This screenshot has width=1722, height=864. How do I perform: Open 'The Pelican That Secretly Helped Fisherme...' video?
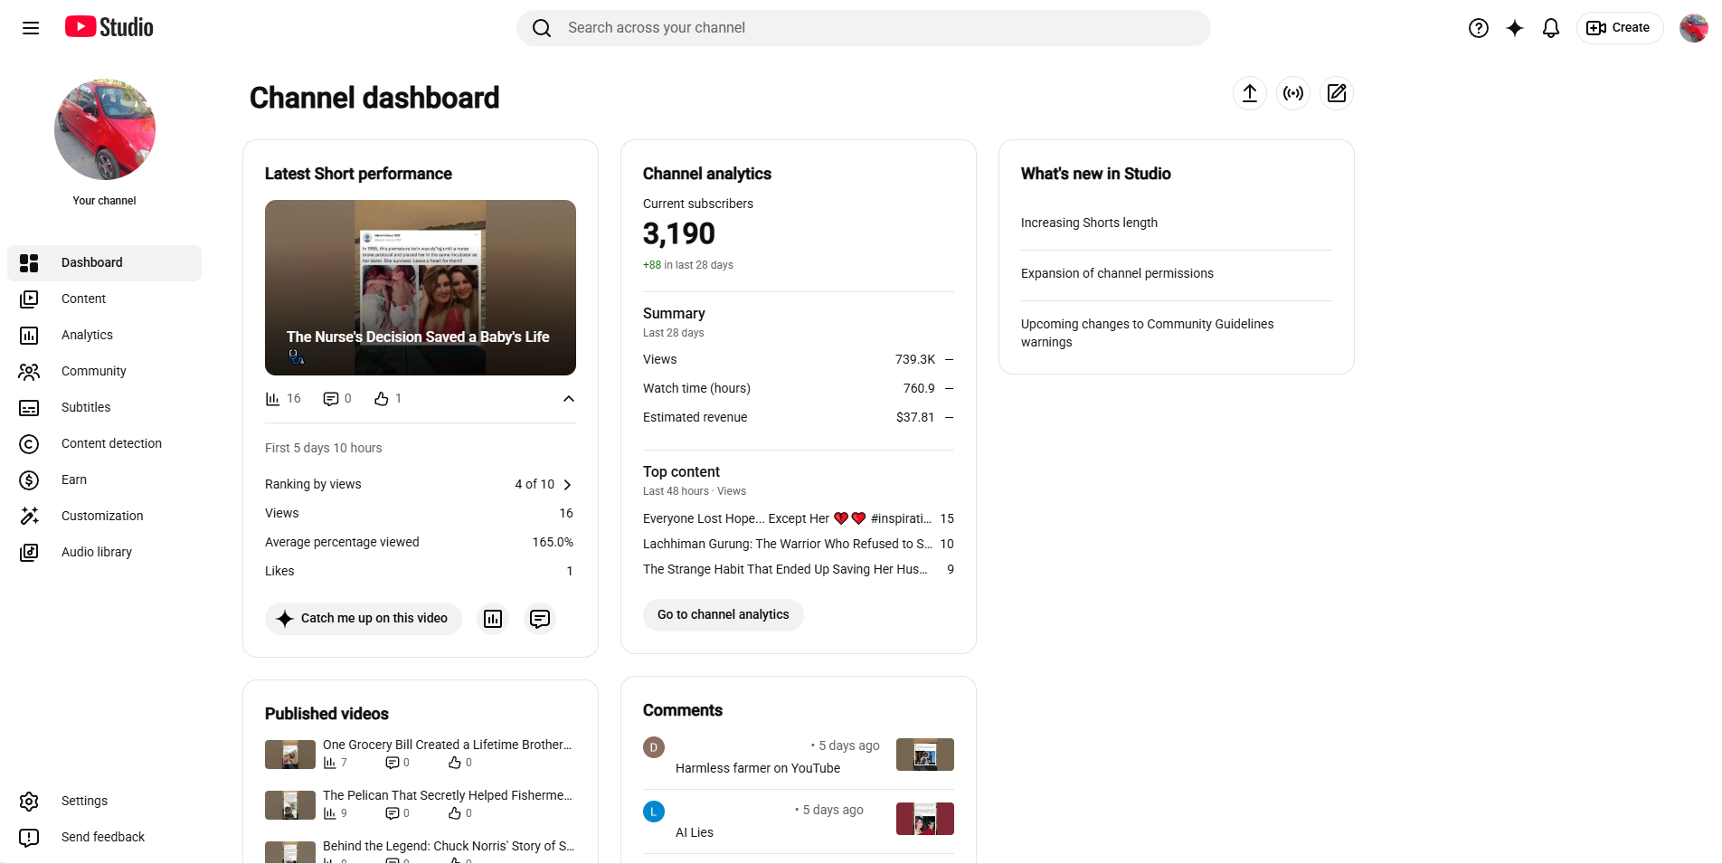tap(448, 795)
